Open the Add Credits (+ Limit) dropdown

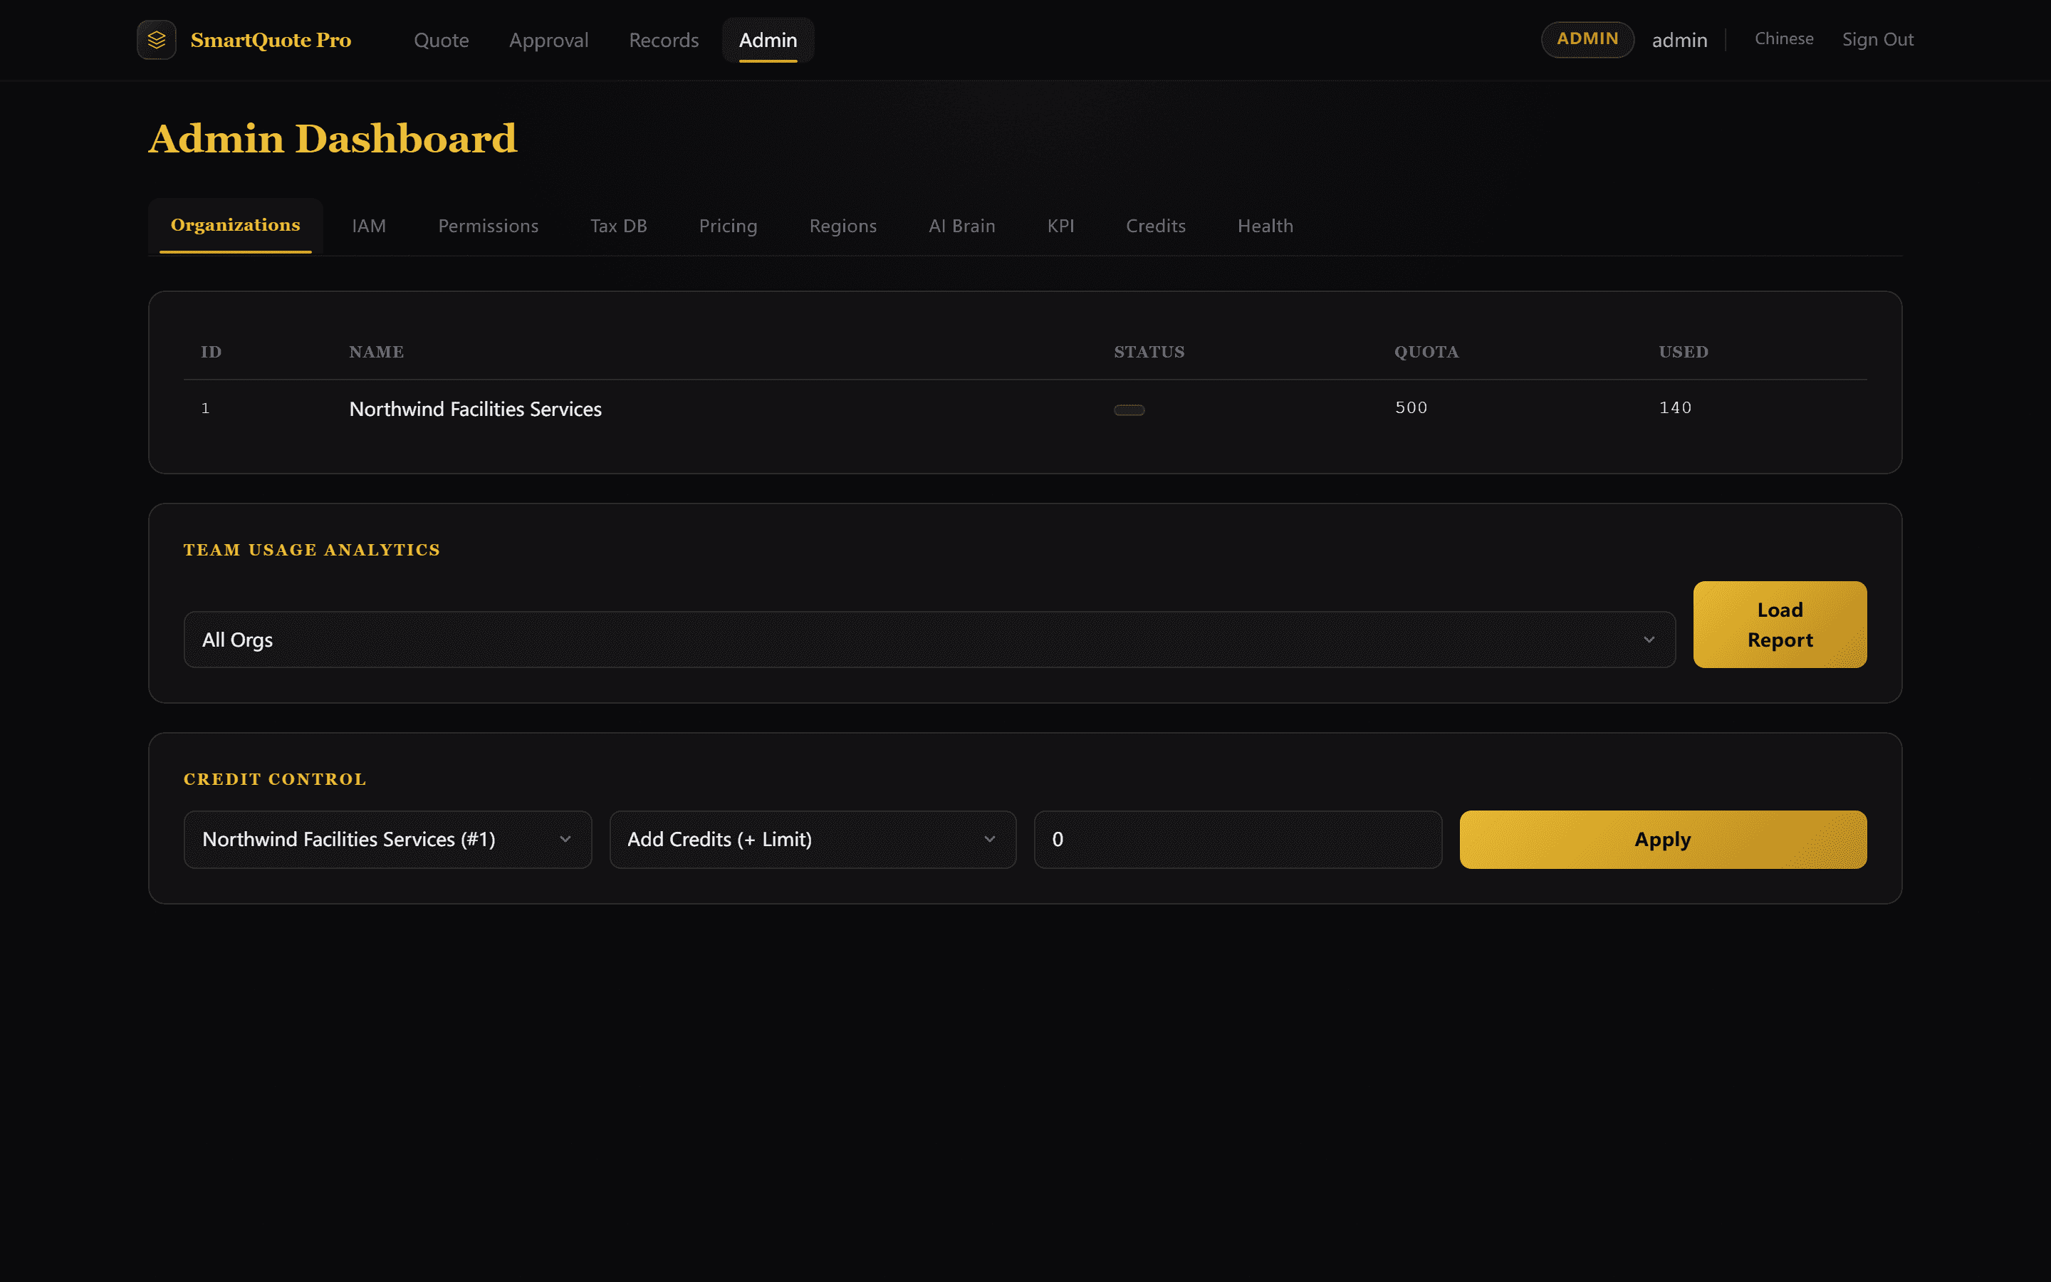(x=813, y=840)
